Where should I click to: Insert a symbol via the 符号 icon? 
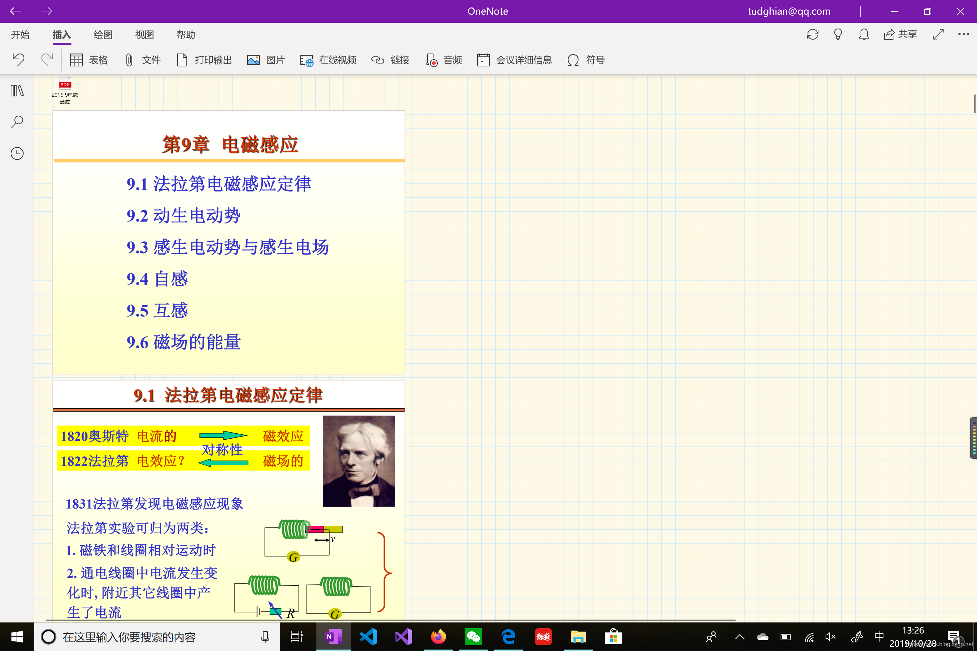tap(585, 60)
